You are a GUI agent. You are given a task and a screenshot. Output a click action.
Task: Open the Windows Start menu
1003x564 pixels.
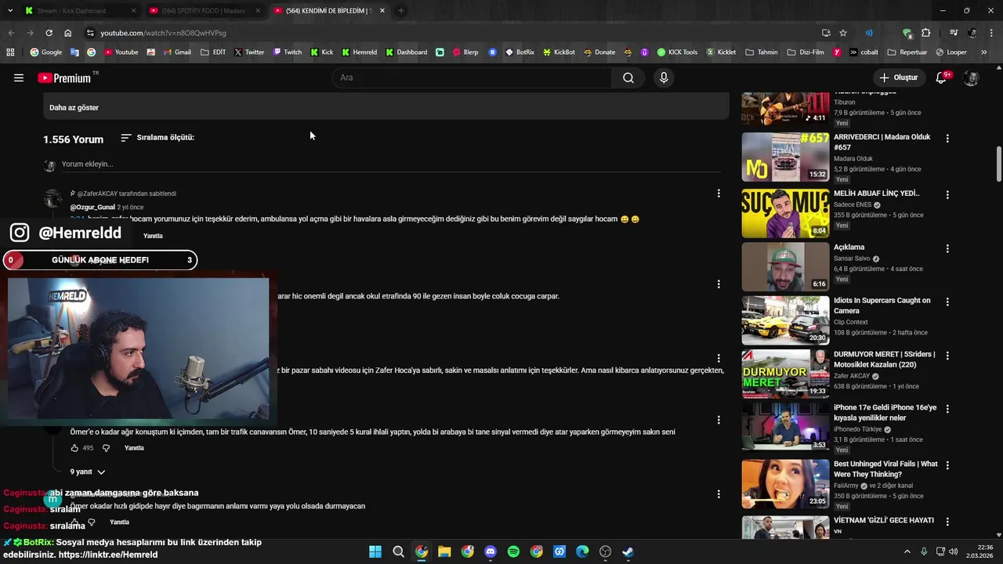[375, 551]
